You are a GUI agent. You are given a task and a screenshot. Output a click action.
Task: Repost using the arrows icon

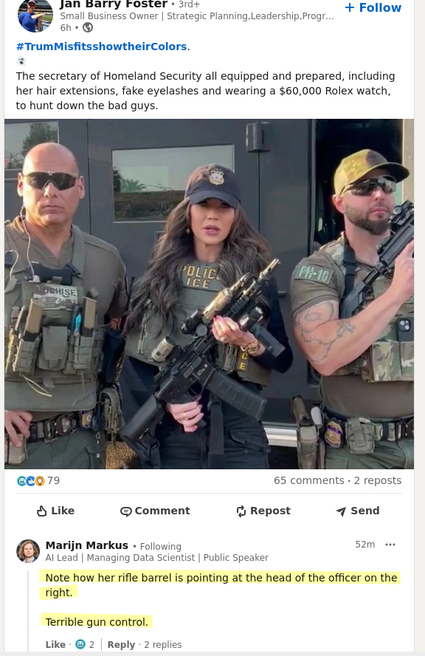[241, 511]
